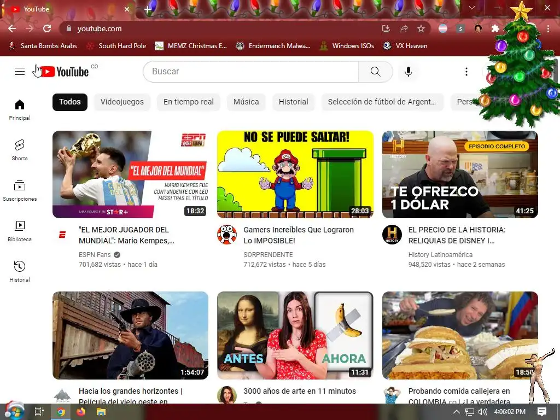560x420 pixels.
Task: Open ESPN Fans channel avatar
Action: coord(62,235)
